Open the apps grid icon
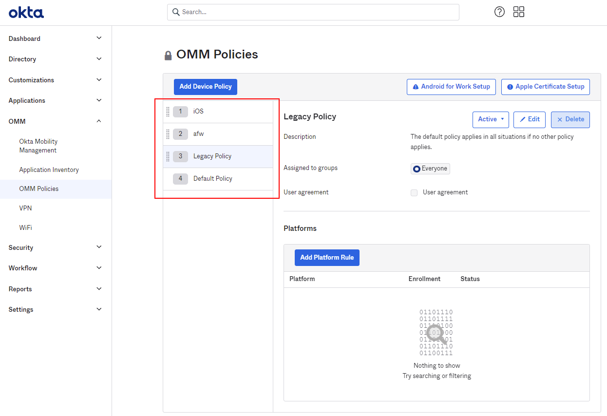Image resolution: width=607 pixels, height=416 pixels. [519, 12]
